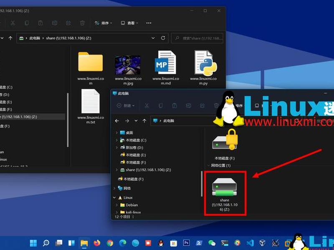
Task: Select (C:) drive in share window sidebar
Action: coord(6,87)
